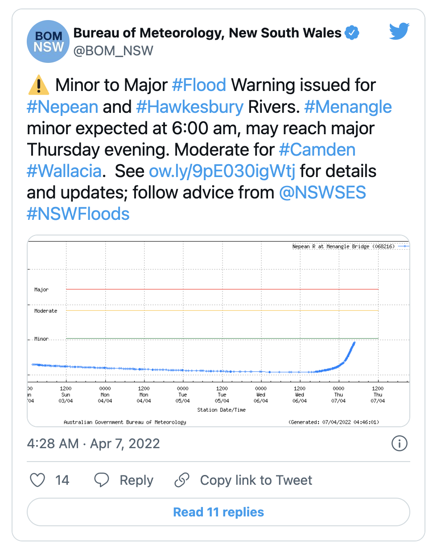Image resolution: width=437 pixels, height=553 pixels.
Task: Open the tweet info circle icon
Action: click(x=399, y=443)
